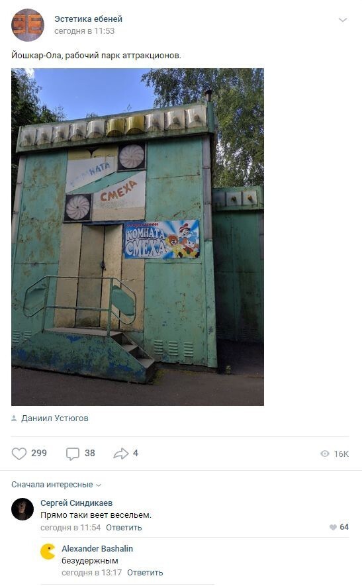Image resolution: width=362 pixels, height=586 pixels.
Task: Click the post timestamp сегодня в 11:53
Action: [x=85, y=31]
